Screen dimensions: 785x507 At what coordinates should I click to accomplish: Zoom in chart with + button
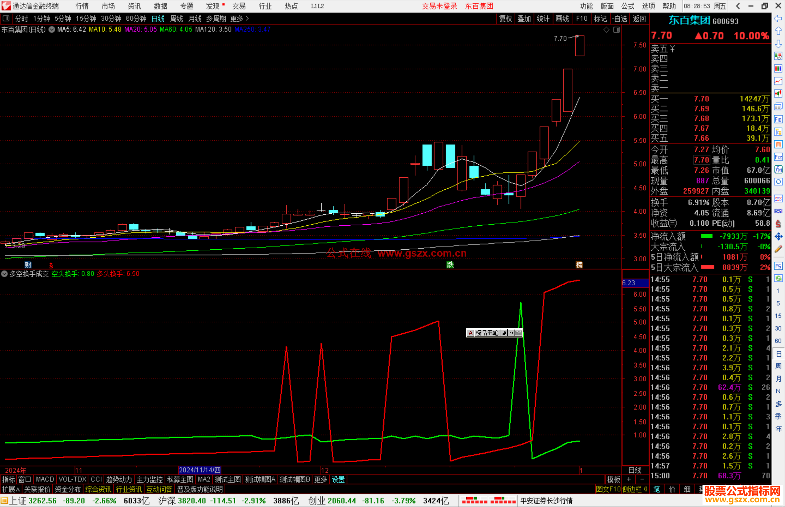click(x=629, y=479)
